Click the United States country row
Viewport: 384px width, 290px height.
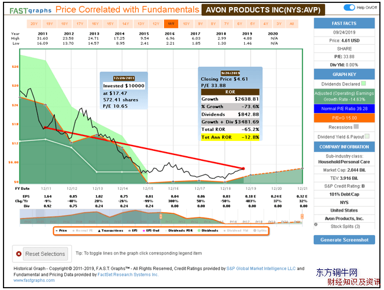(344, 210)
